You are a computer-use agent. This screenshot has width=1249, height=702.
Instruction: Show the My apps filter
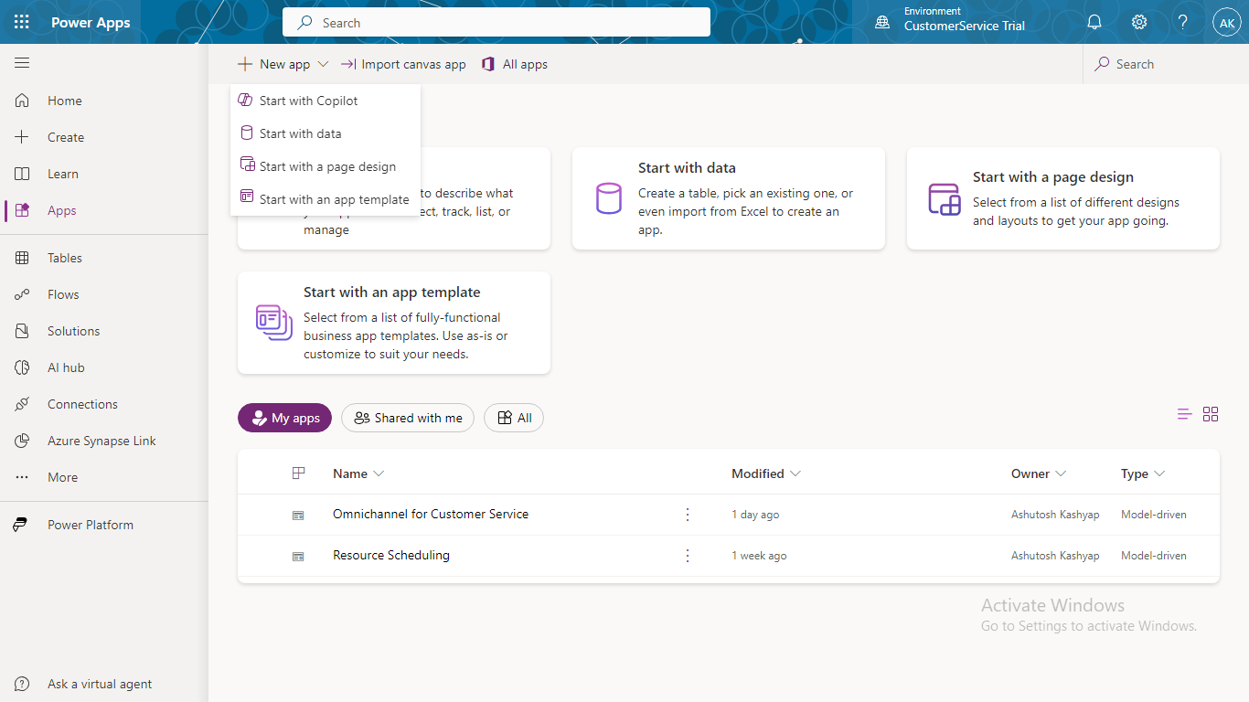(284, 418)
